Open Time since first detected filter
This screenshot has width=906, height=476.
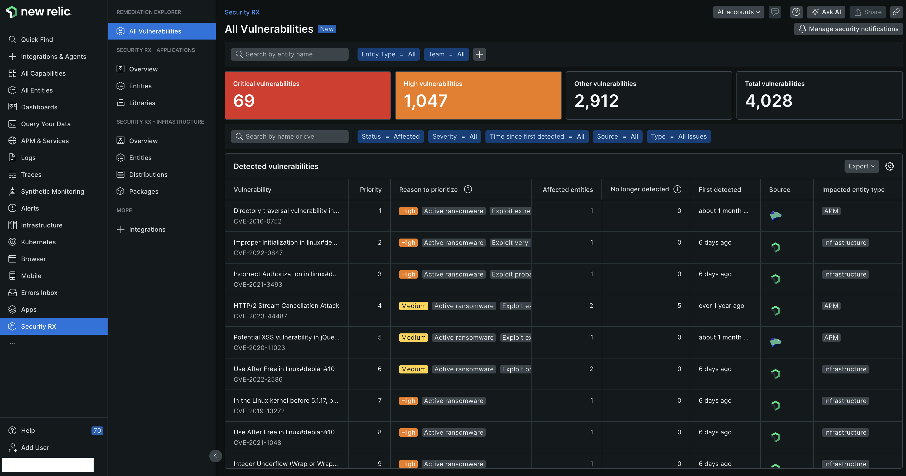(537, 137)
